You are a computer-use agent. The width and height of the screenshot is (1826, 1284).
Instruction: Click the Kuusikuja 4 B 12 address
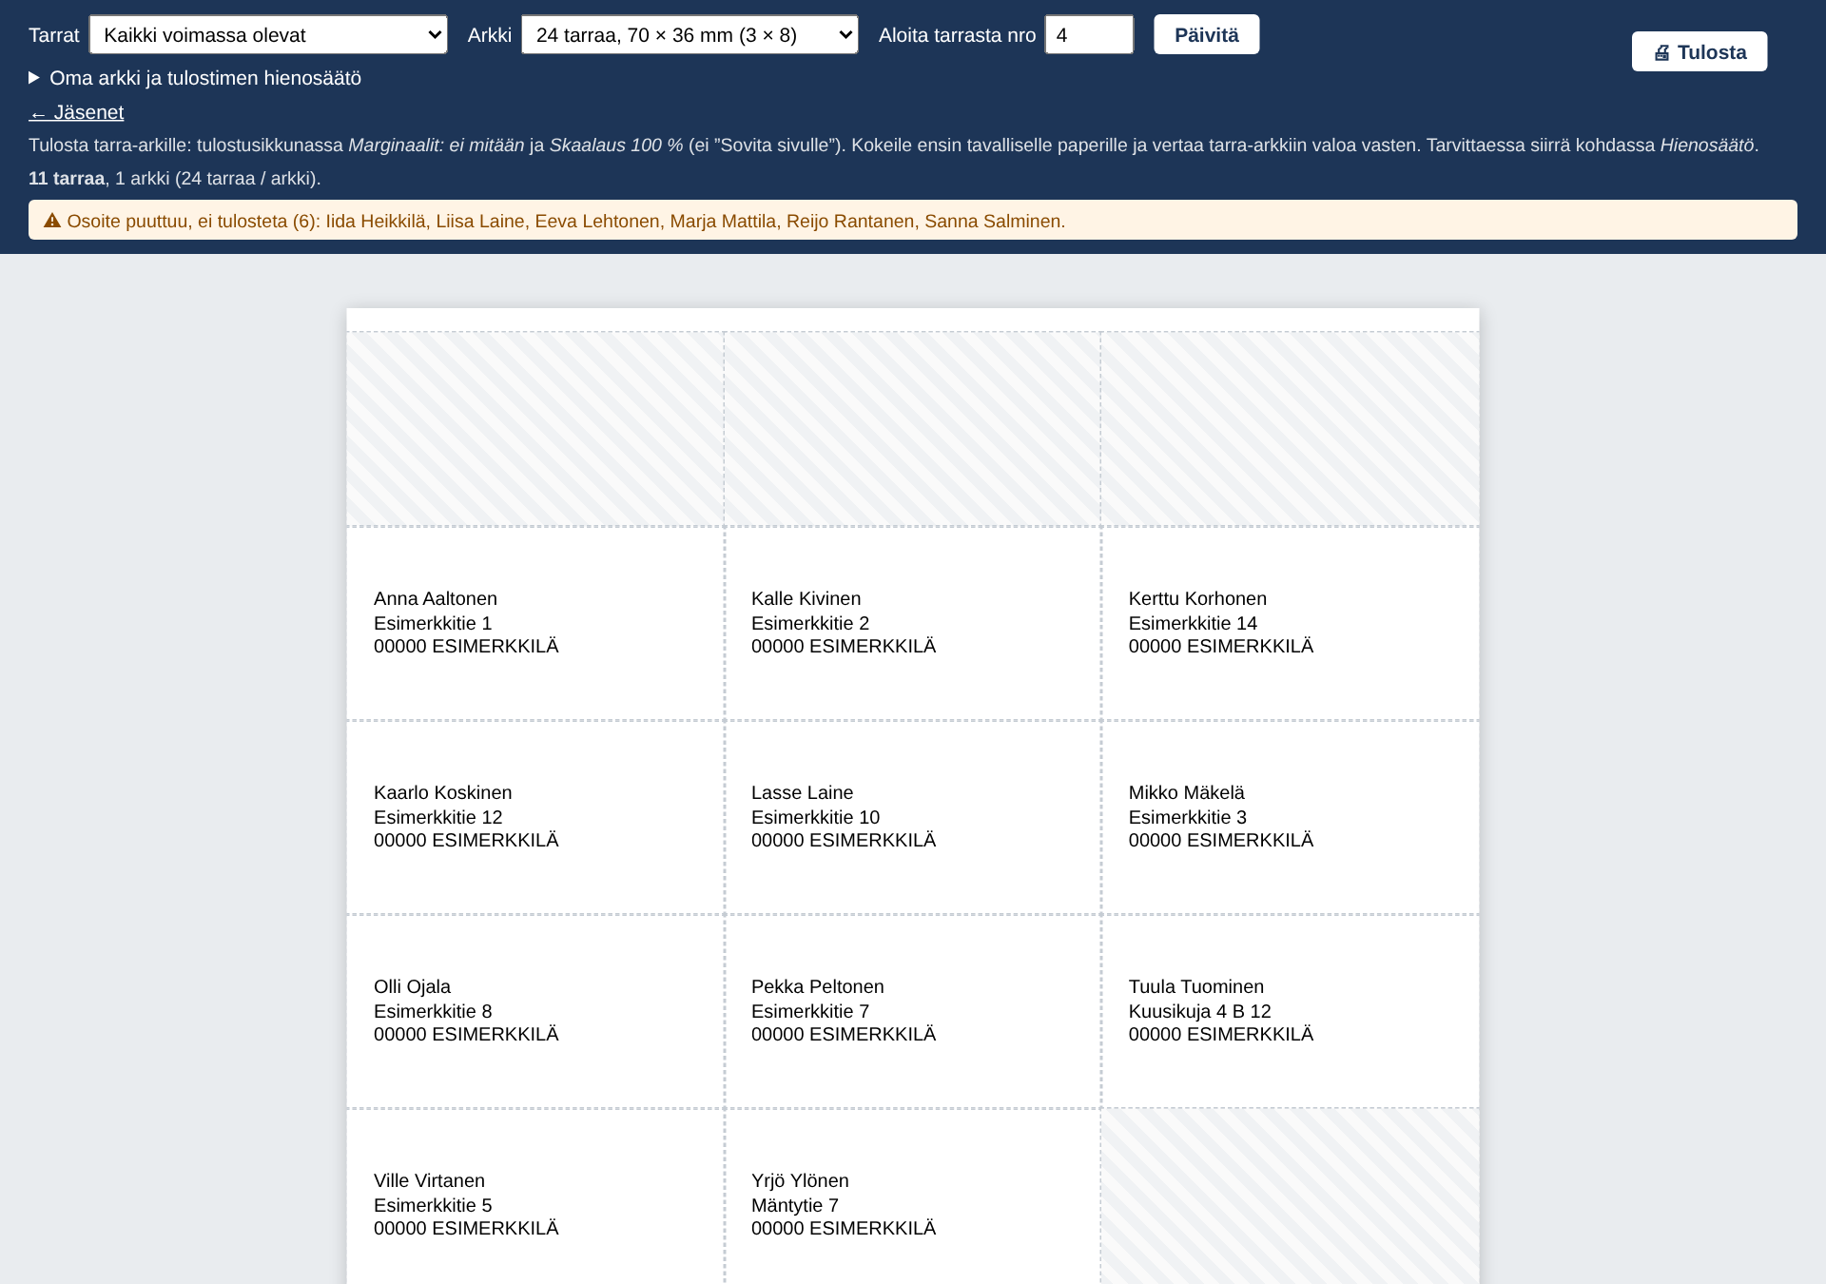coord(1199,1011)
